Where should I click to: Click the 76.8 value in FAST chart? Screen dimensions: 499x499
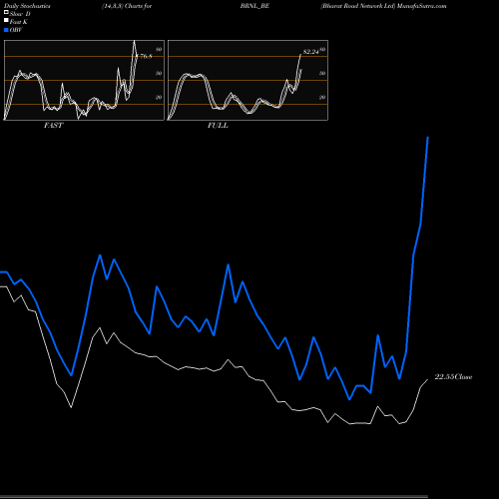tap(145, 56)
